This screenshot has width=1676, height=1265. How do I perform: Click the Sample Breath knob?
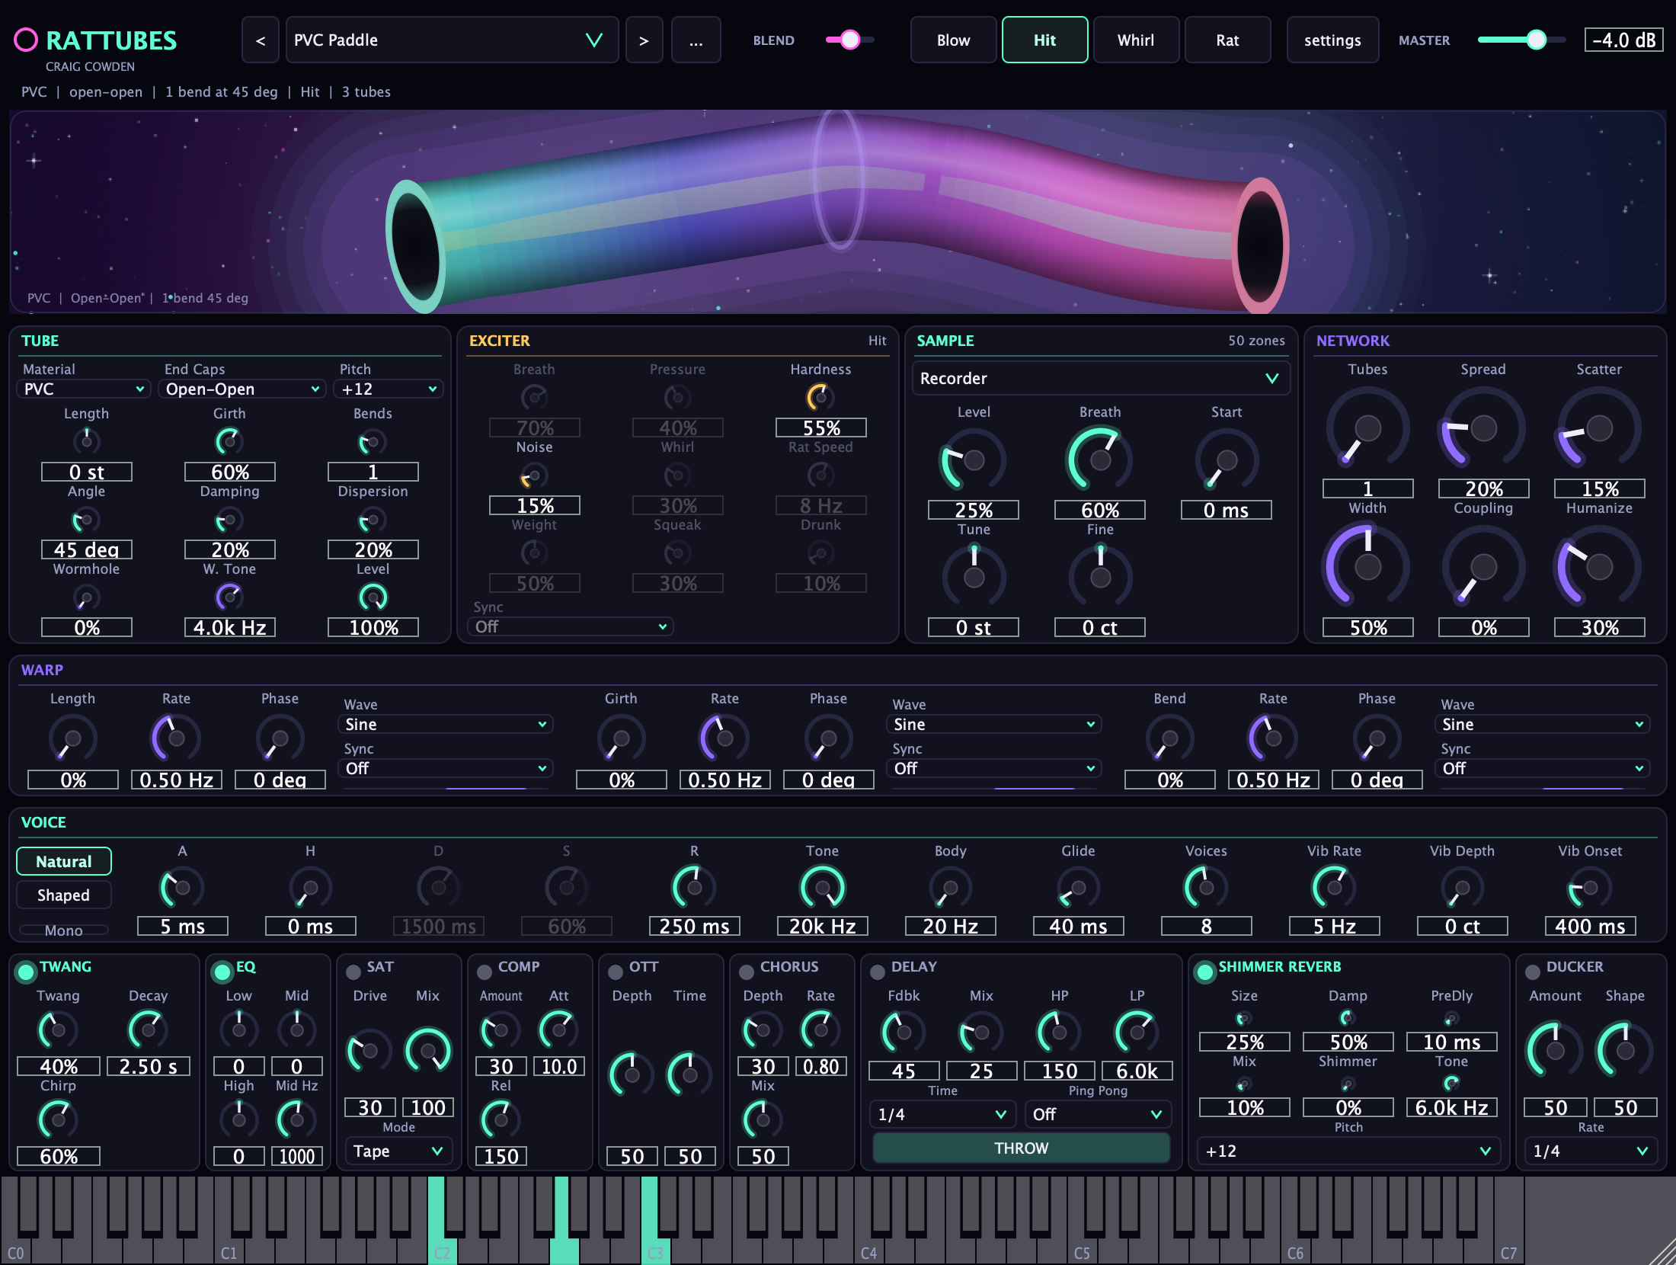click(1099, 460)
